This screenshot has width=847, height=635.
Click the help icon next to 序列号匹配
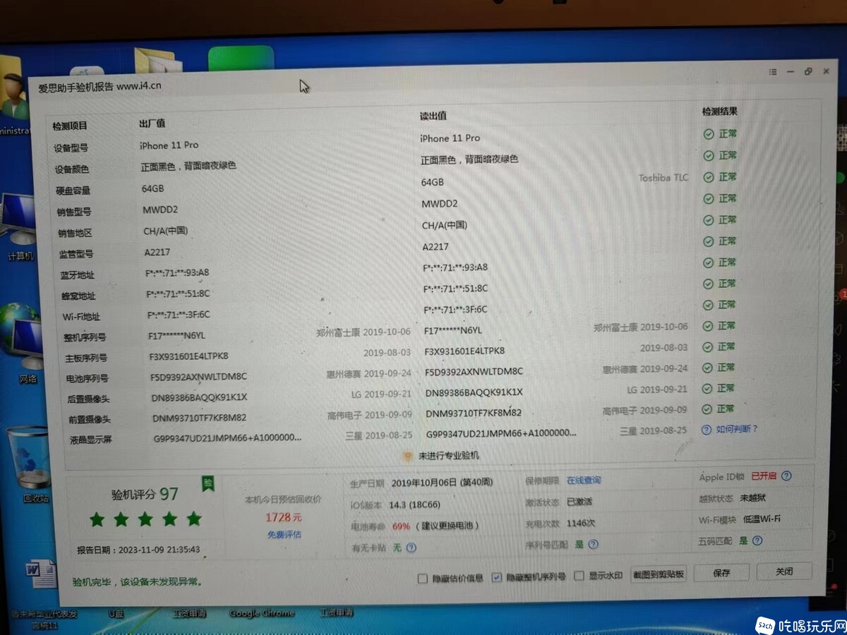point(594,544)
